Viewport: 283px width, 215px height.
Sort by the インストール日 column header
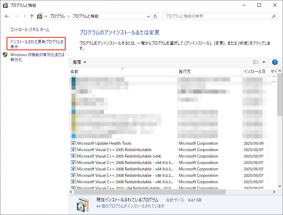[x=255, y=71]
